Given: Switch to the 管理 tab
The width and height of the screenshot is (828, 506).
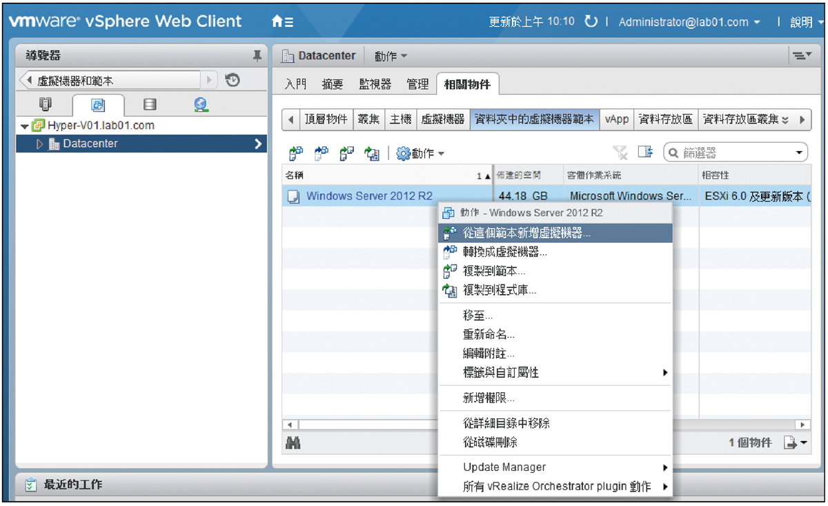Looking at the screenshot, I should tap(418, 84).
